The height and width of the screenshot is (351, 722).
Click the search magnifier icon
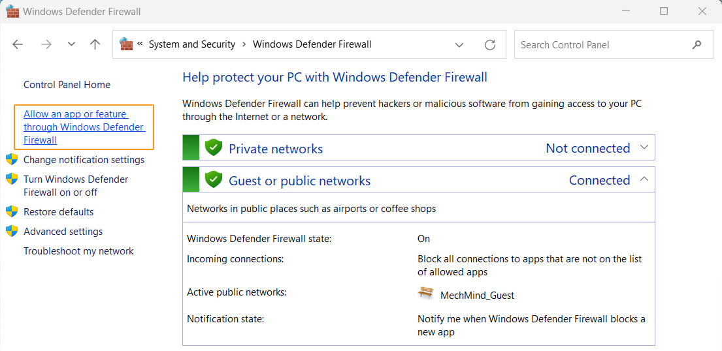pos(697,45)
